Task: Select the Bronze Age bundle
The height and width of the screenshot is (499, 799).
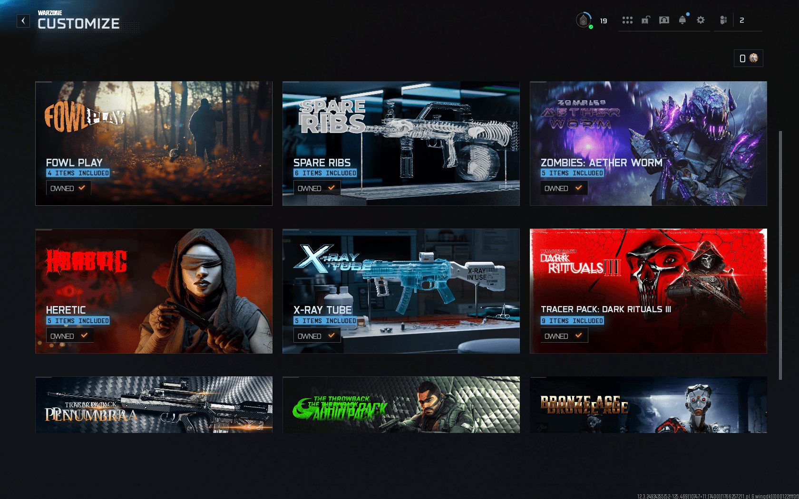Action: point(648,404)
